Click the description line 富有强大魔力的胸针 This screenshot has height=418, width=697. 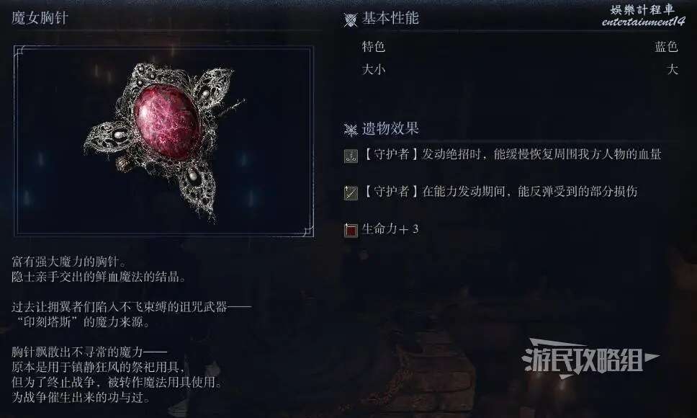[x=69, y=262]
